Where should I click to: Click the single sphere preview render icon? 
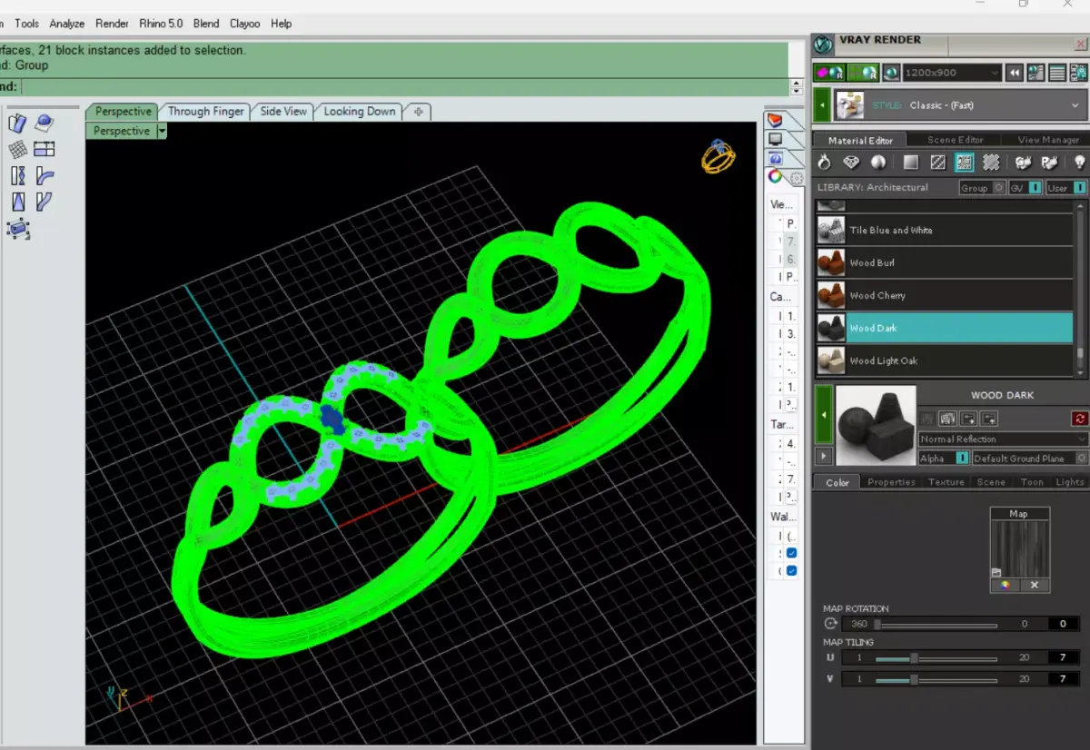[x=891, y=73]
